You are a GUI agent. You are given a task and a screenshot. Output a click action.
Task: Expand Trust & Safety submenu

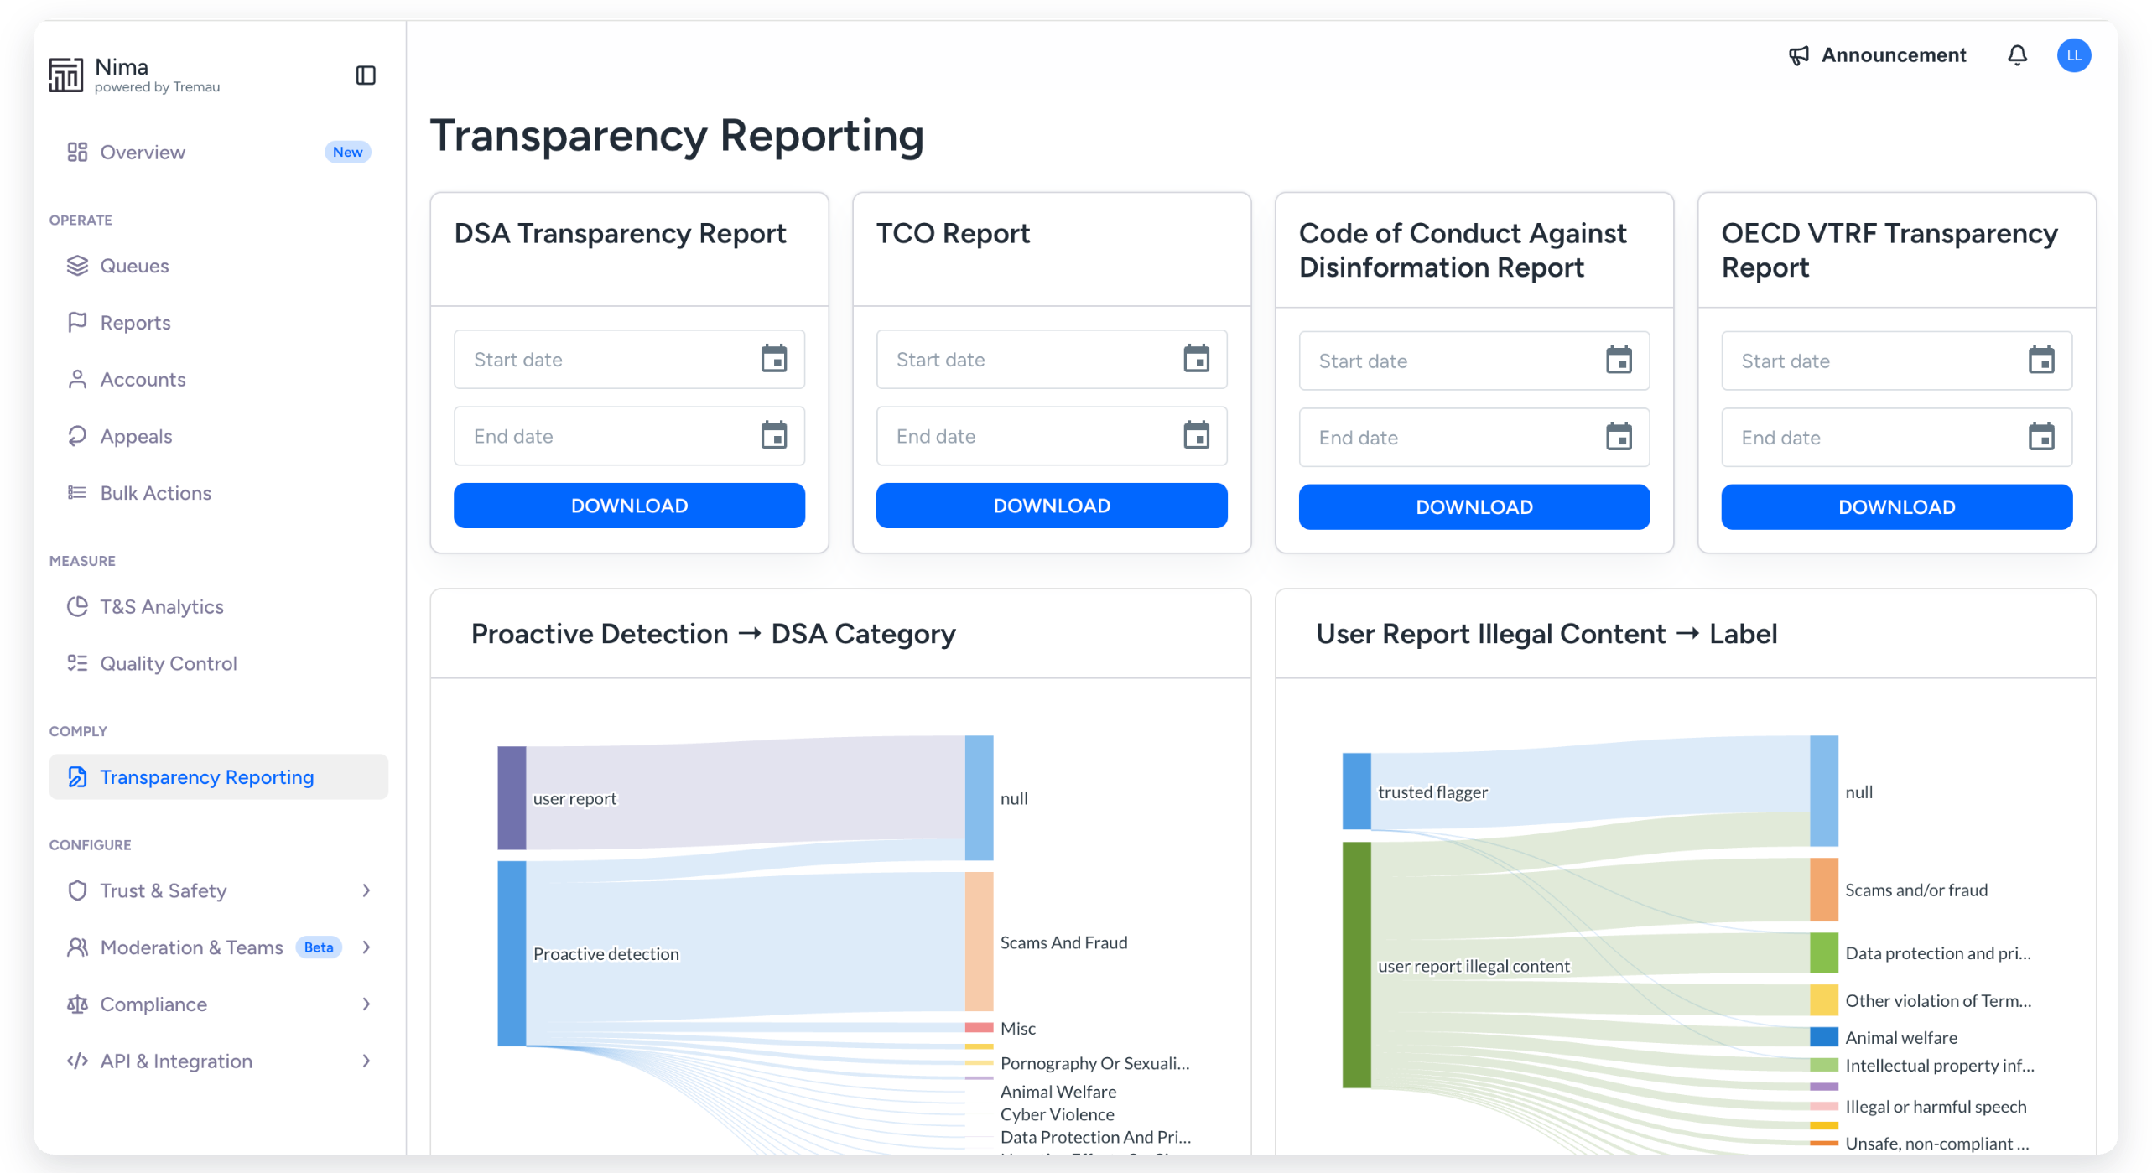pyautogui.click(x=366, y=891)
